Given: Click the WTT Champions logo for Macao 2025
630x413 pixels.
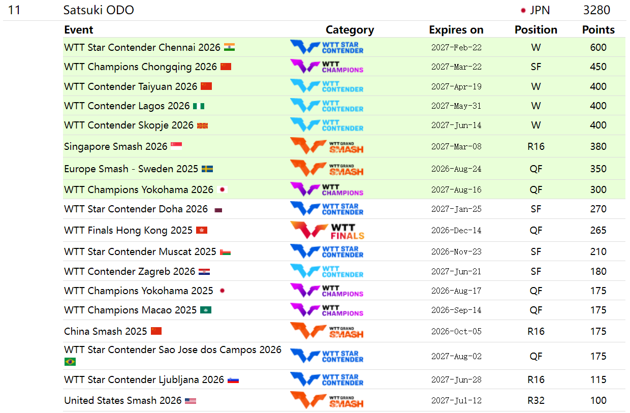Looking at the screenshot, I should pyautogui.click(x=327, y=310).
